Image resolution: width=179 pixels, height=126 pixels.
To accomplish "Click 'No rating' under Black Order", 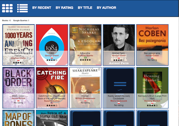I will pos(18,103).
